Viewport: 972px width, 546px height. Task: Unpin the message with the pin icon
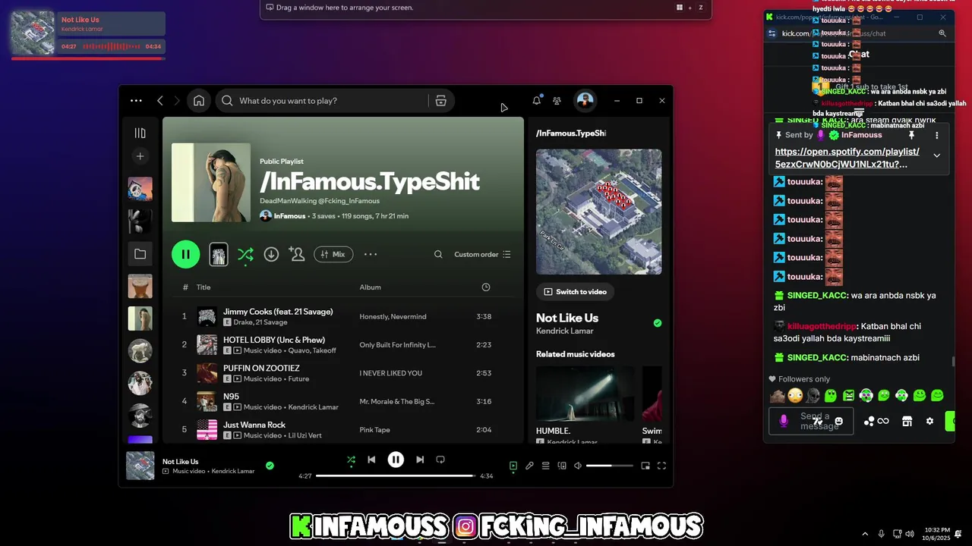tap(911, 135)
